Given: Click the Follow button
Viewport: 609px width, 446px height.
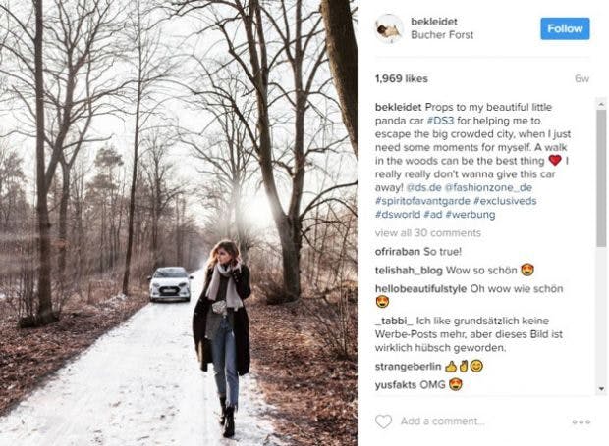Looking at the screenshot, I should pos(565,28).
